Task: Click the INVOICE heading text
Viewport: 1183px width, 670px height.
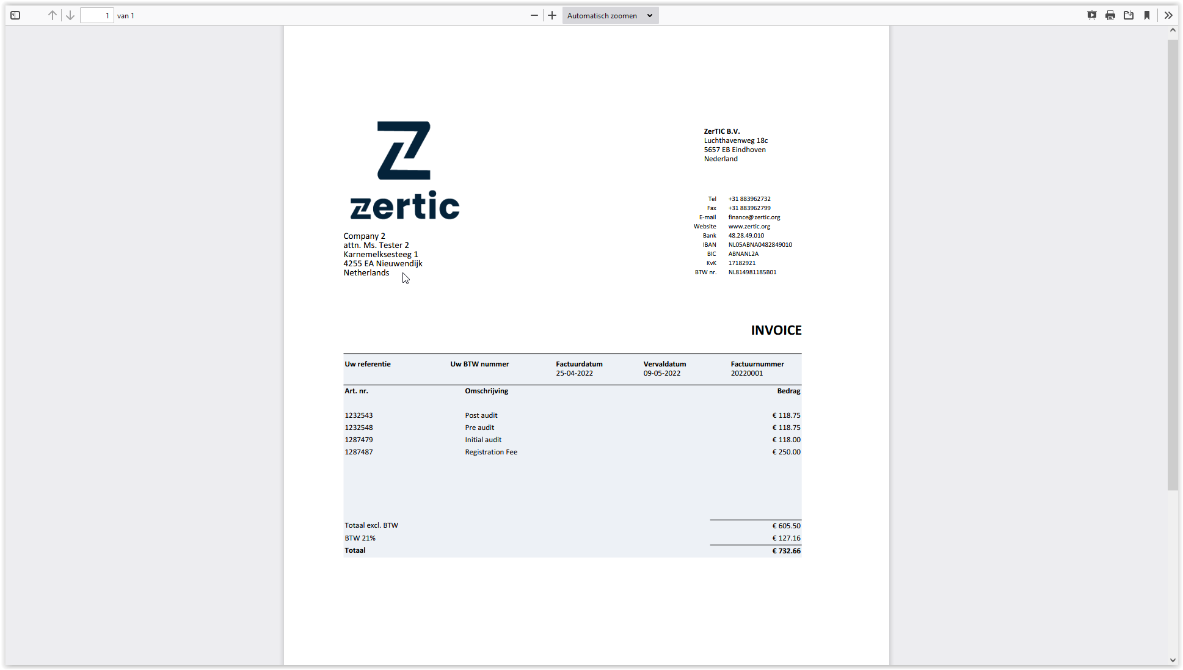Action: click(x=776, y=330)
